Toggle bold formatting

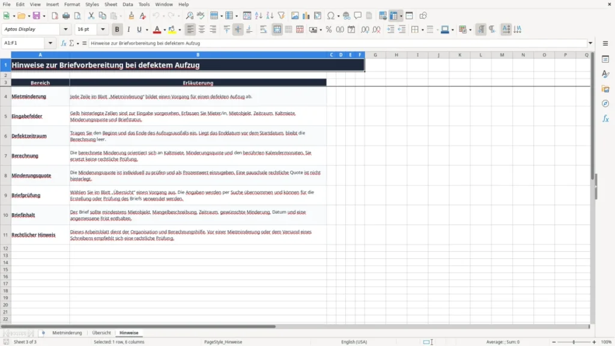(117, 29)
